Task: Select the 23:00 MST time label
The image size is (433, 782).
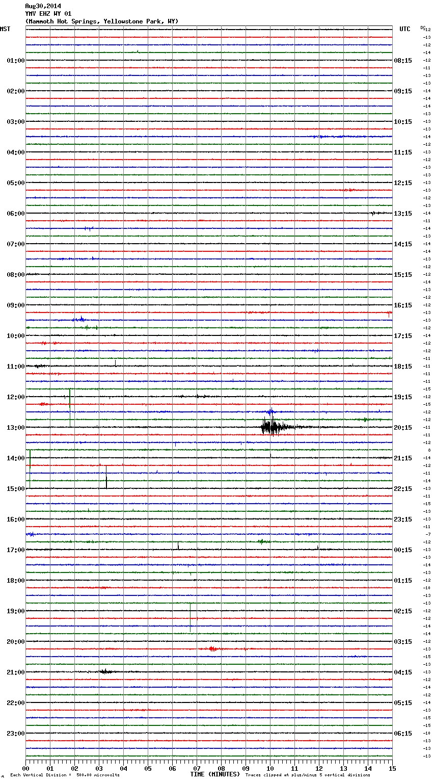Action: click(x=16, y=733)
